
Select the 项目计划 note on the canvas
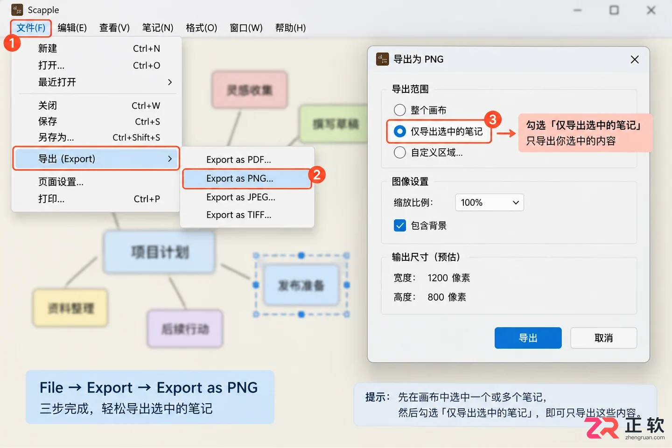coord(160,252)
